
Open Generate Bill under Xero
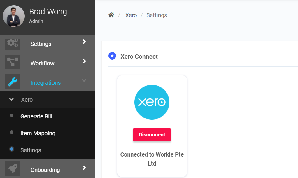click(36, 116)
